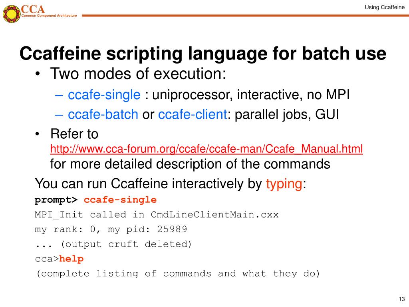The image size is (409, 307).
Task: Click 'uniprocessor, interactive, no MPI' text
Action: click(251, 94)
